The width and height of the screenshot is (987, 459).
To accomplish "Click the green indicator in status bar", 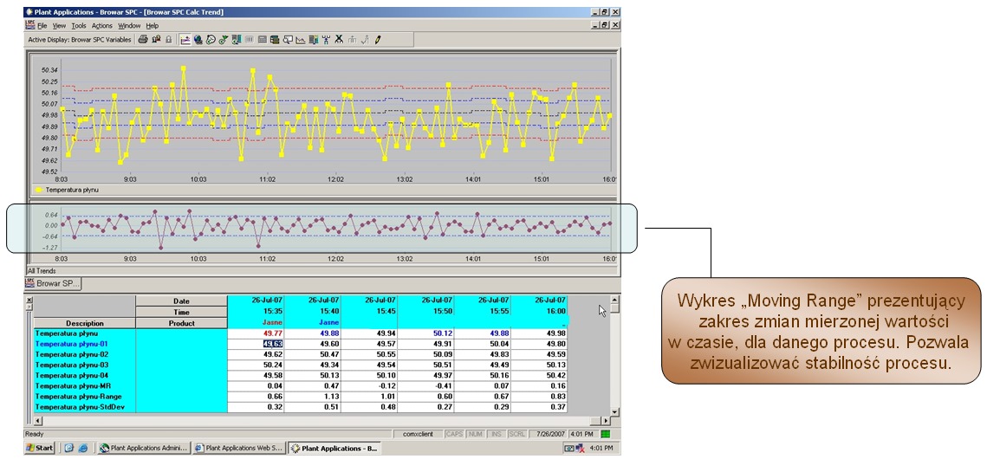I will pyautogui.click(x=606, y=434).
